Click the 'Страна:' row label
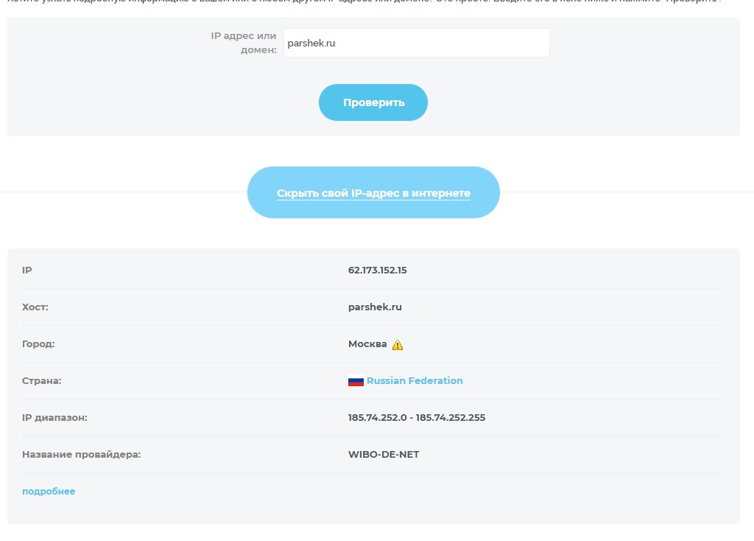Viewport: 754px width, 541px height. [41, 381]
